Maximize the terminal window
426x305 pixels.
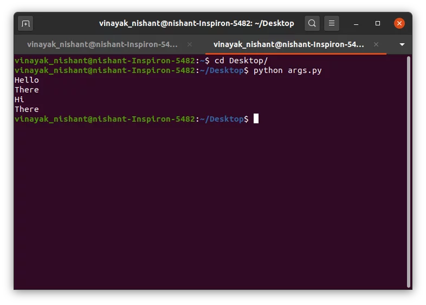[378, 23]
